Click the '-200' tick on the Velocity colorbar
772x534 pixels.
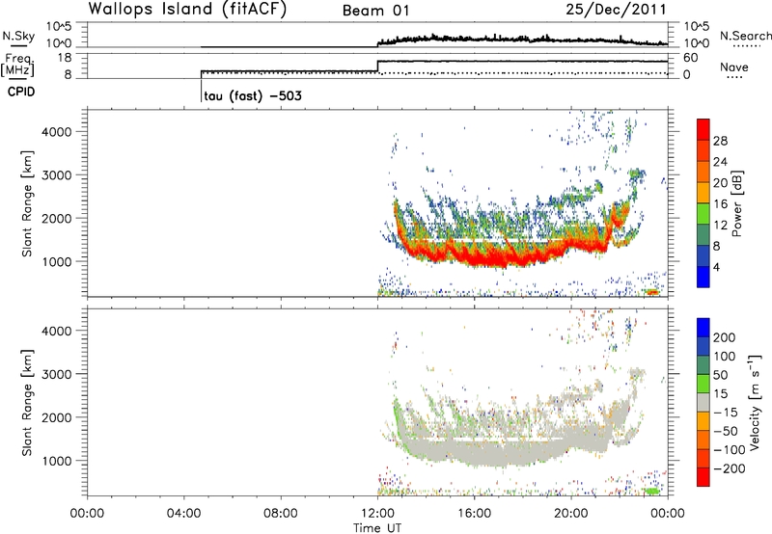(x=729, y=468)
